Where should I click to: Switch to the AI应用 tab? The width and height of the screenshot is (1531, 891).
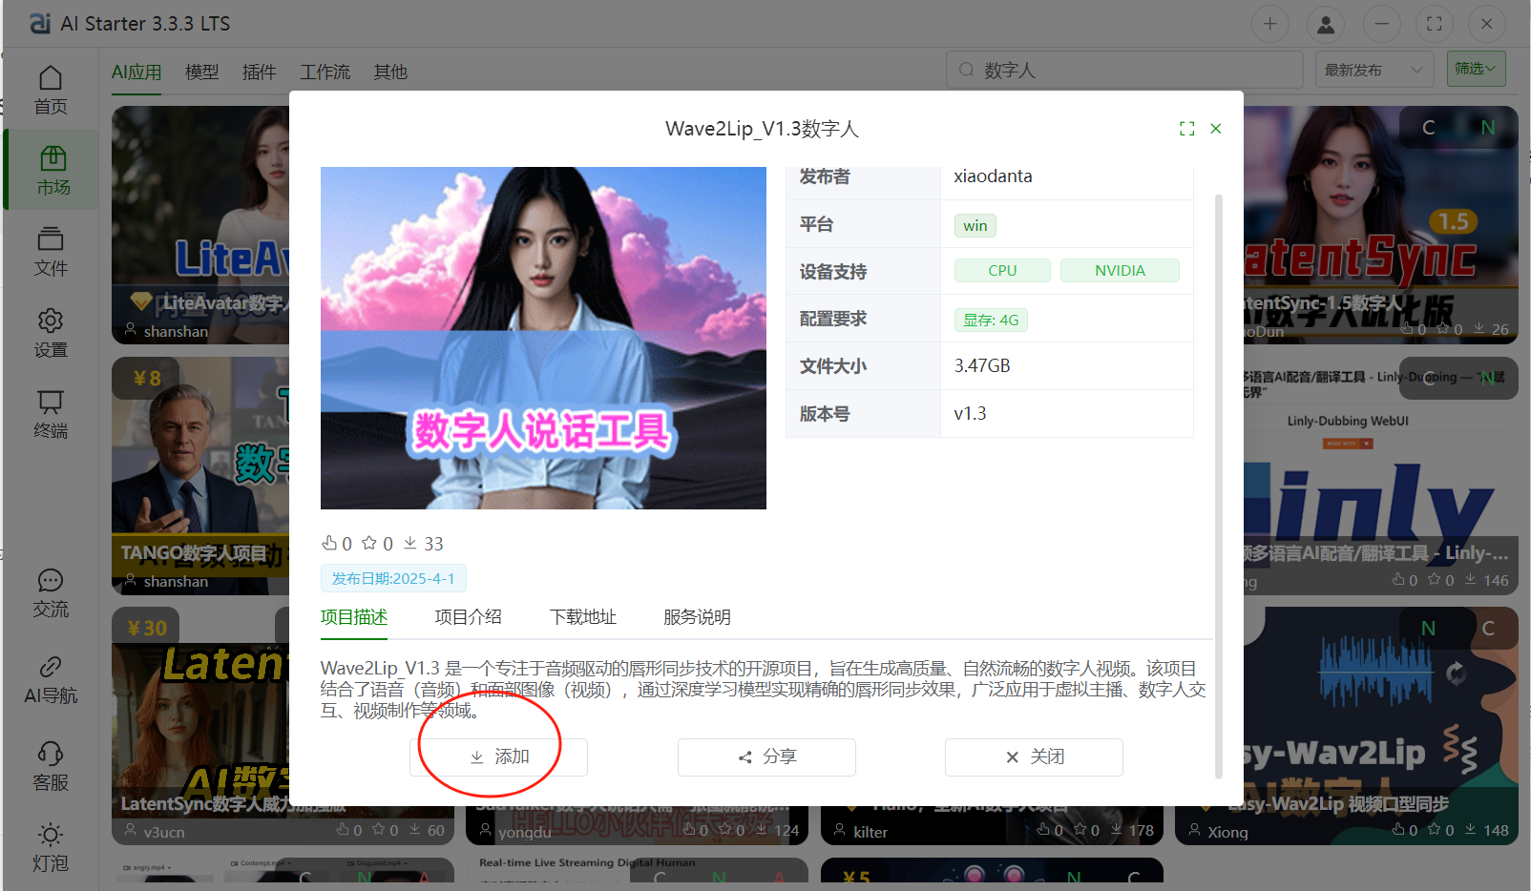point(136,72)
